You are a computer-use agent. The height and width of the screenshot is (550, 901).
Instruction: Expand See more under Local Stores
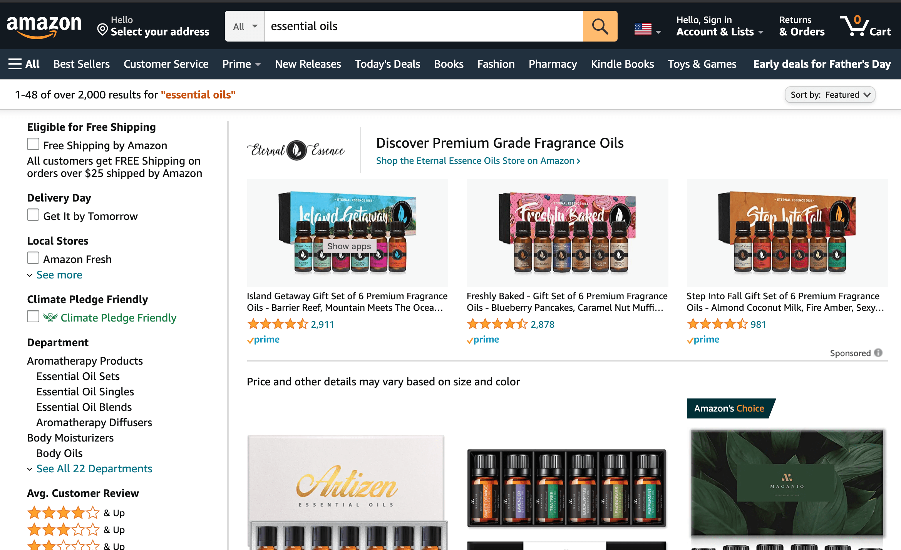[x=55, y=275]
